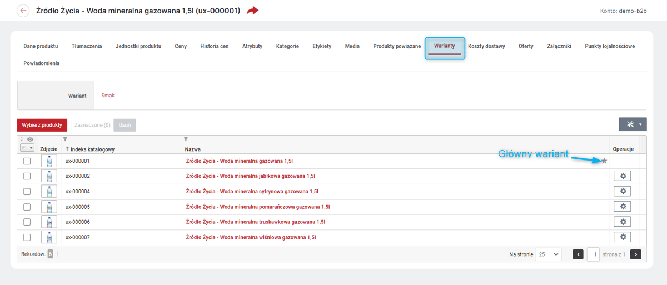Open gear operations for ux-000004 row
The image size is (667, 285).
[623, 191]
